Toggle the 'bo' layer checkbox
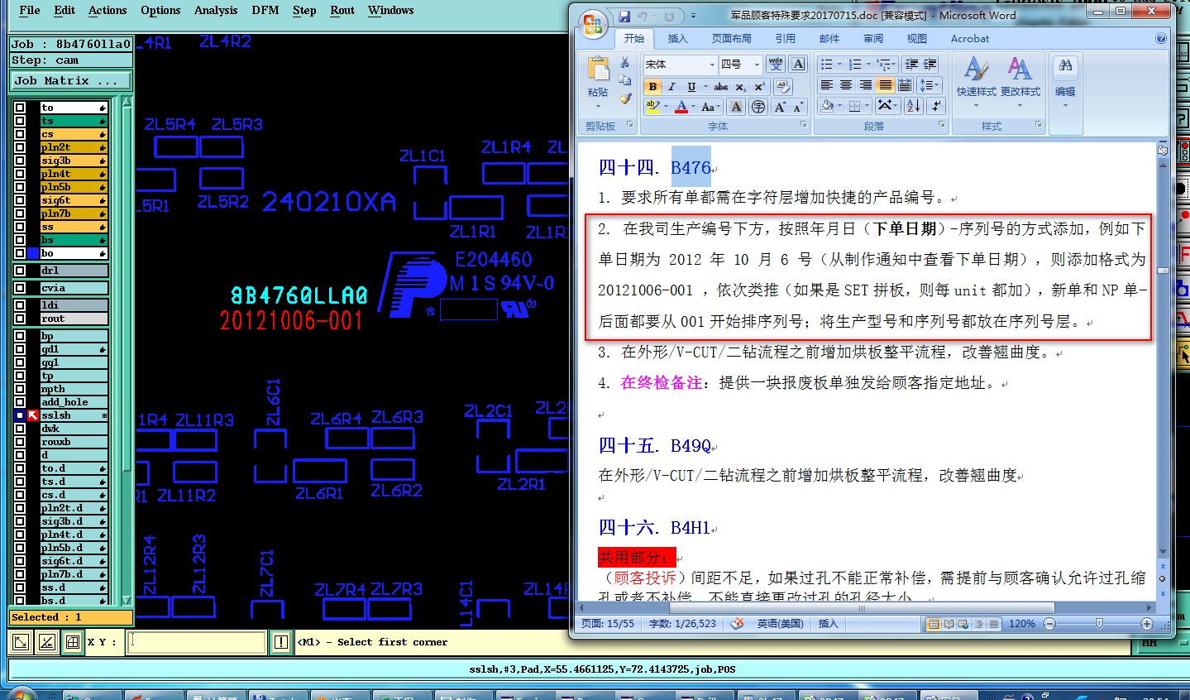The image size is (1190, 700). (20, 253)
